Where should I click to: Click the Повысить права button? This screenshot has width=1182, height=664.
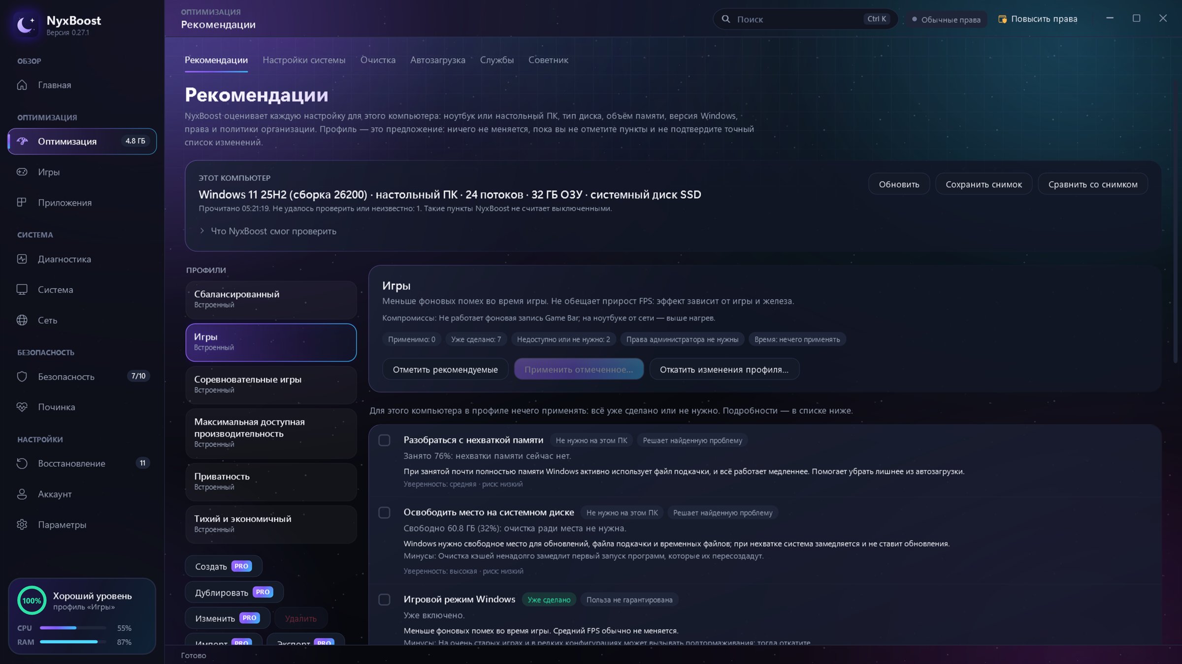(1038, 19)
